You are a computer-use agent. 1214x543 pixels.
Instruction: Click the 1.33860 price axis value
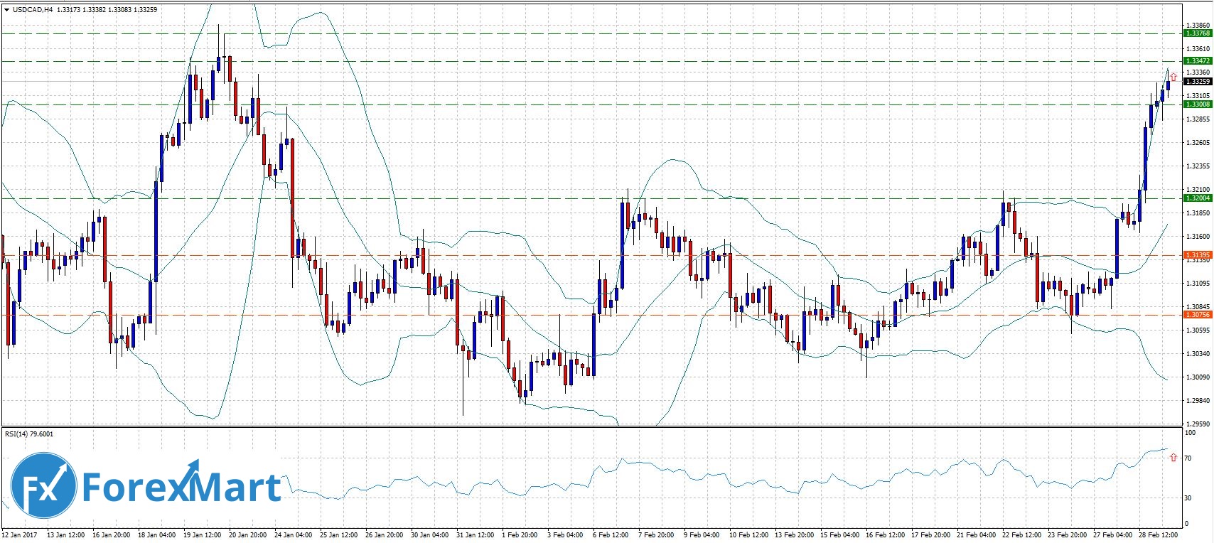pyautogui.click(x=1198, y=26)
